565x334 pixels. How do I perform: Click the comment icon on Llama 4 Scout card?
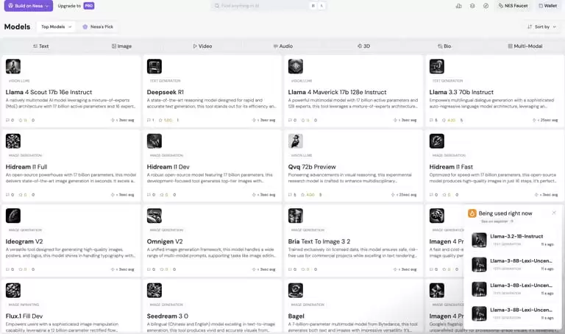[x=7, y=120]
